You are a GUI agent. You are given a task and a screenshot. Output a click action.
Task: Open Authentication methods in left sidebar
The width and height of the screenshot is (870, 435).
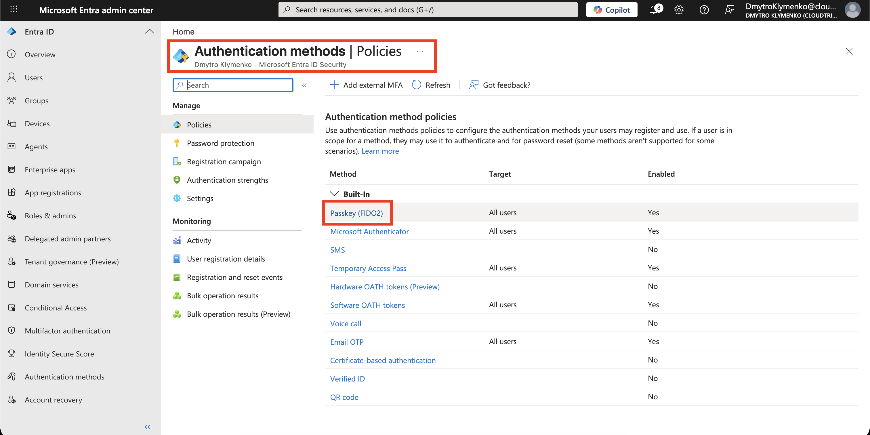pos(64,377)
